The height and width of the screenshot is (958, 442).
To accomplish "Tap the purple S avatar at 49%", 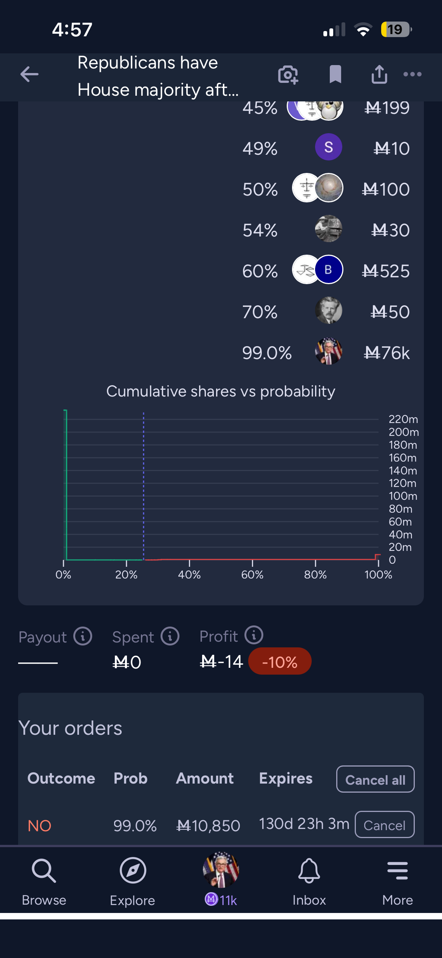I will click(x=328, y=147).
